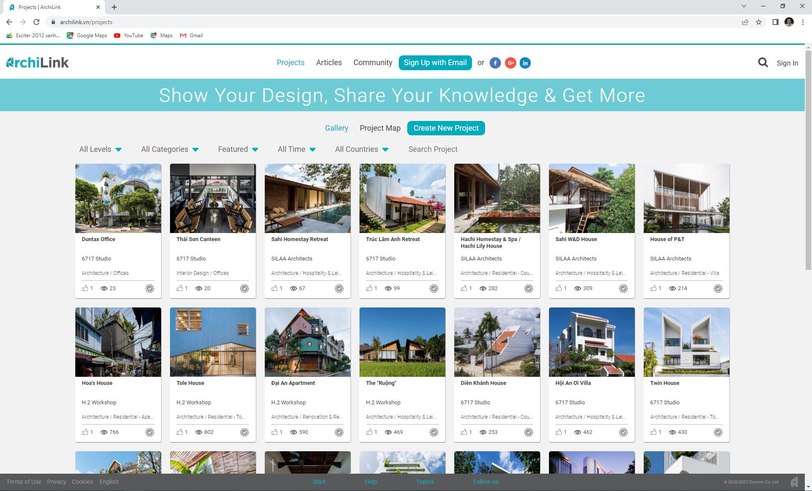The image size is (812, 491).
Task: Click the Start footer link
Action: (x=319, y=482)
